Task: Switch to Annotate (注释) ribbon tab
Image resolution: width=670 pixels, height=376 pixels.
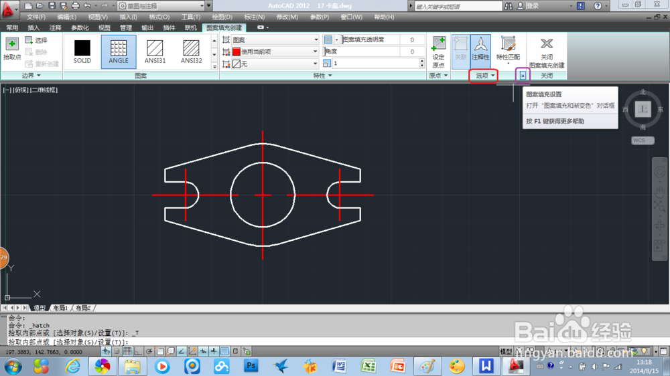Action: coord(55,27)
